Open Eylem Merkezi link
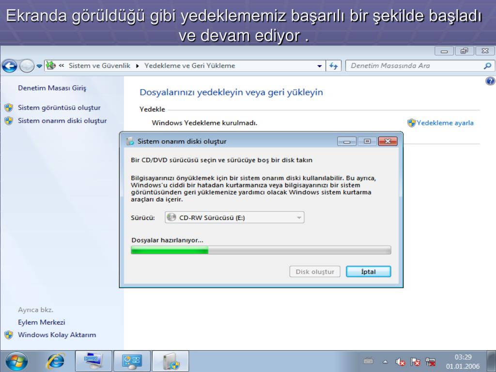Viewport: 496px width, 372px height. 42,322
